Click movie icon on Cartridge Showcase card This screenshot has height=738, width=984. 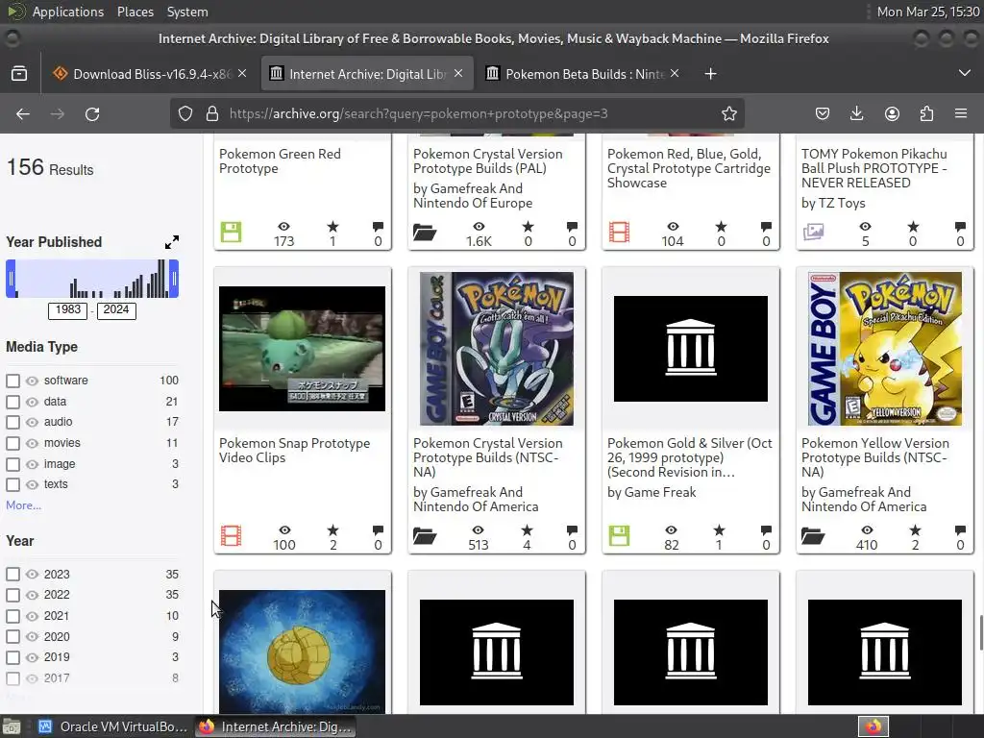coord(619,233)
